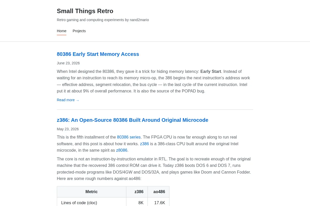Open the z386 Open-Source 80386 post title
Image resolution: width=310 pixels, height=206 pixels.
coord(133,120)
